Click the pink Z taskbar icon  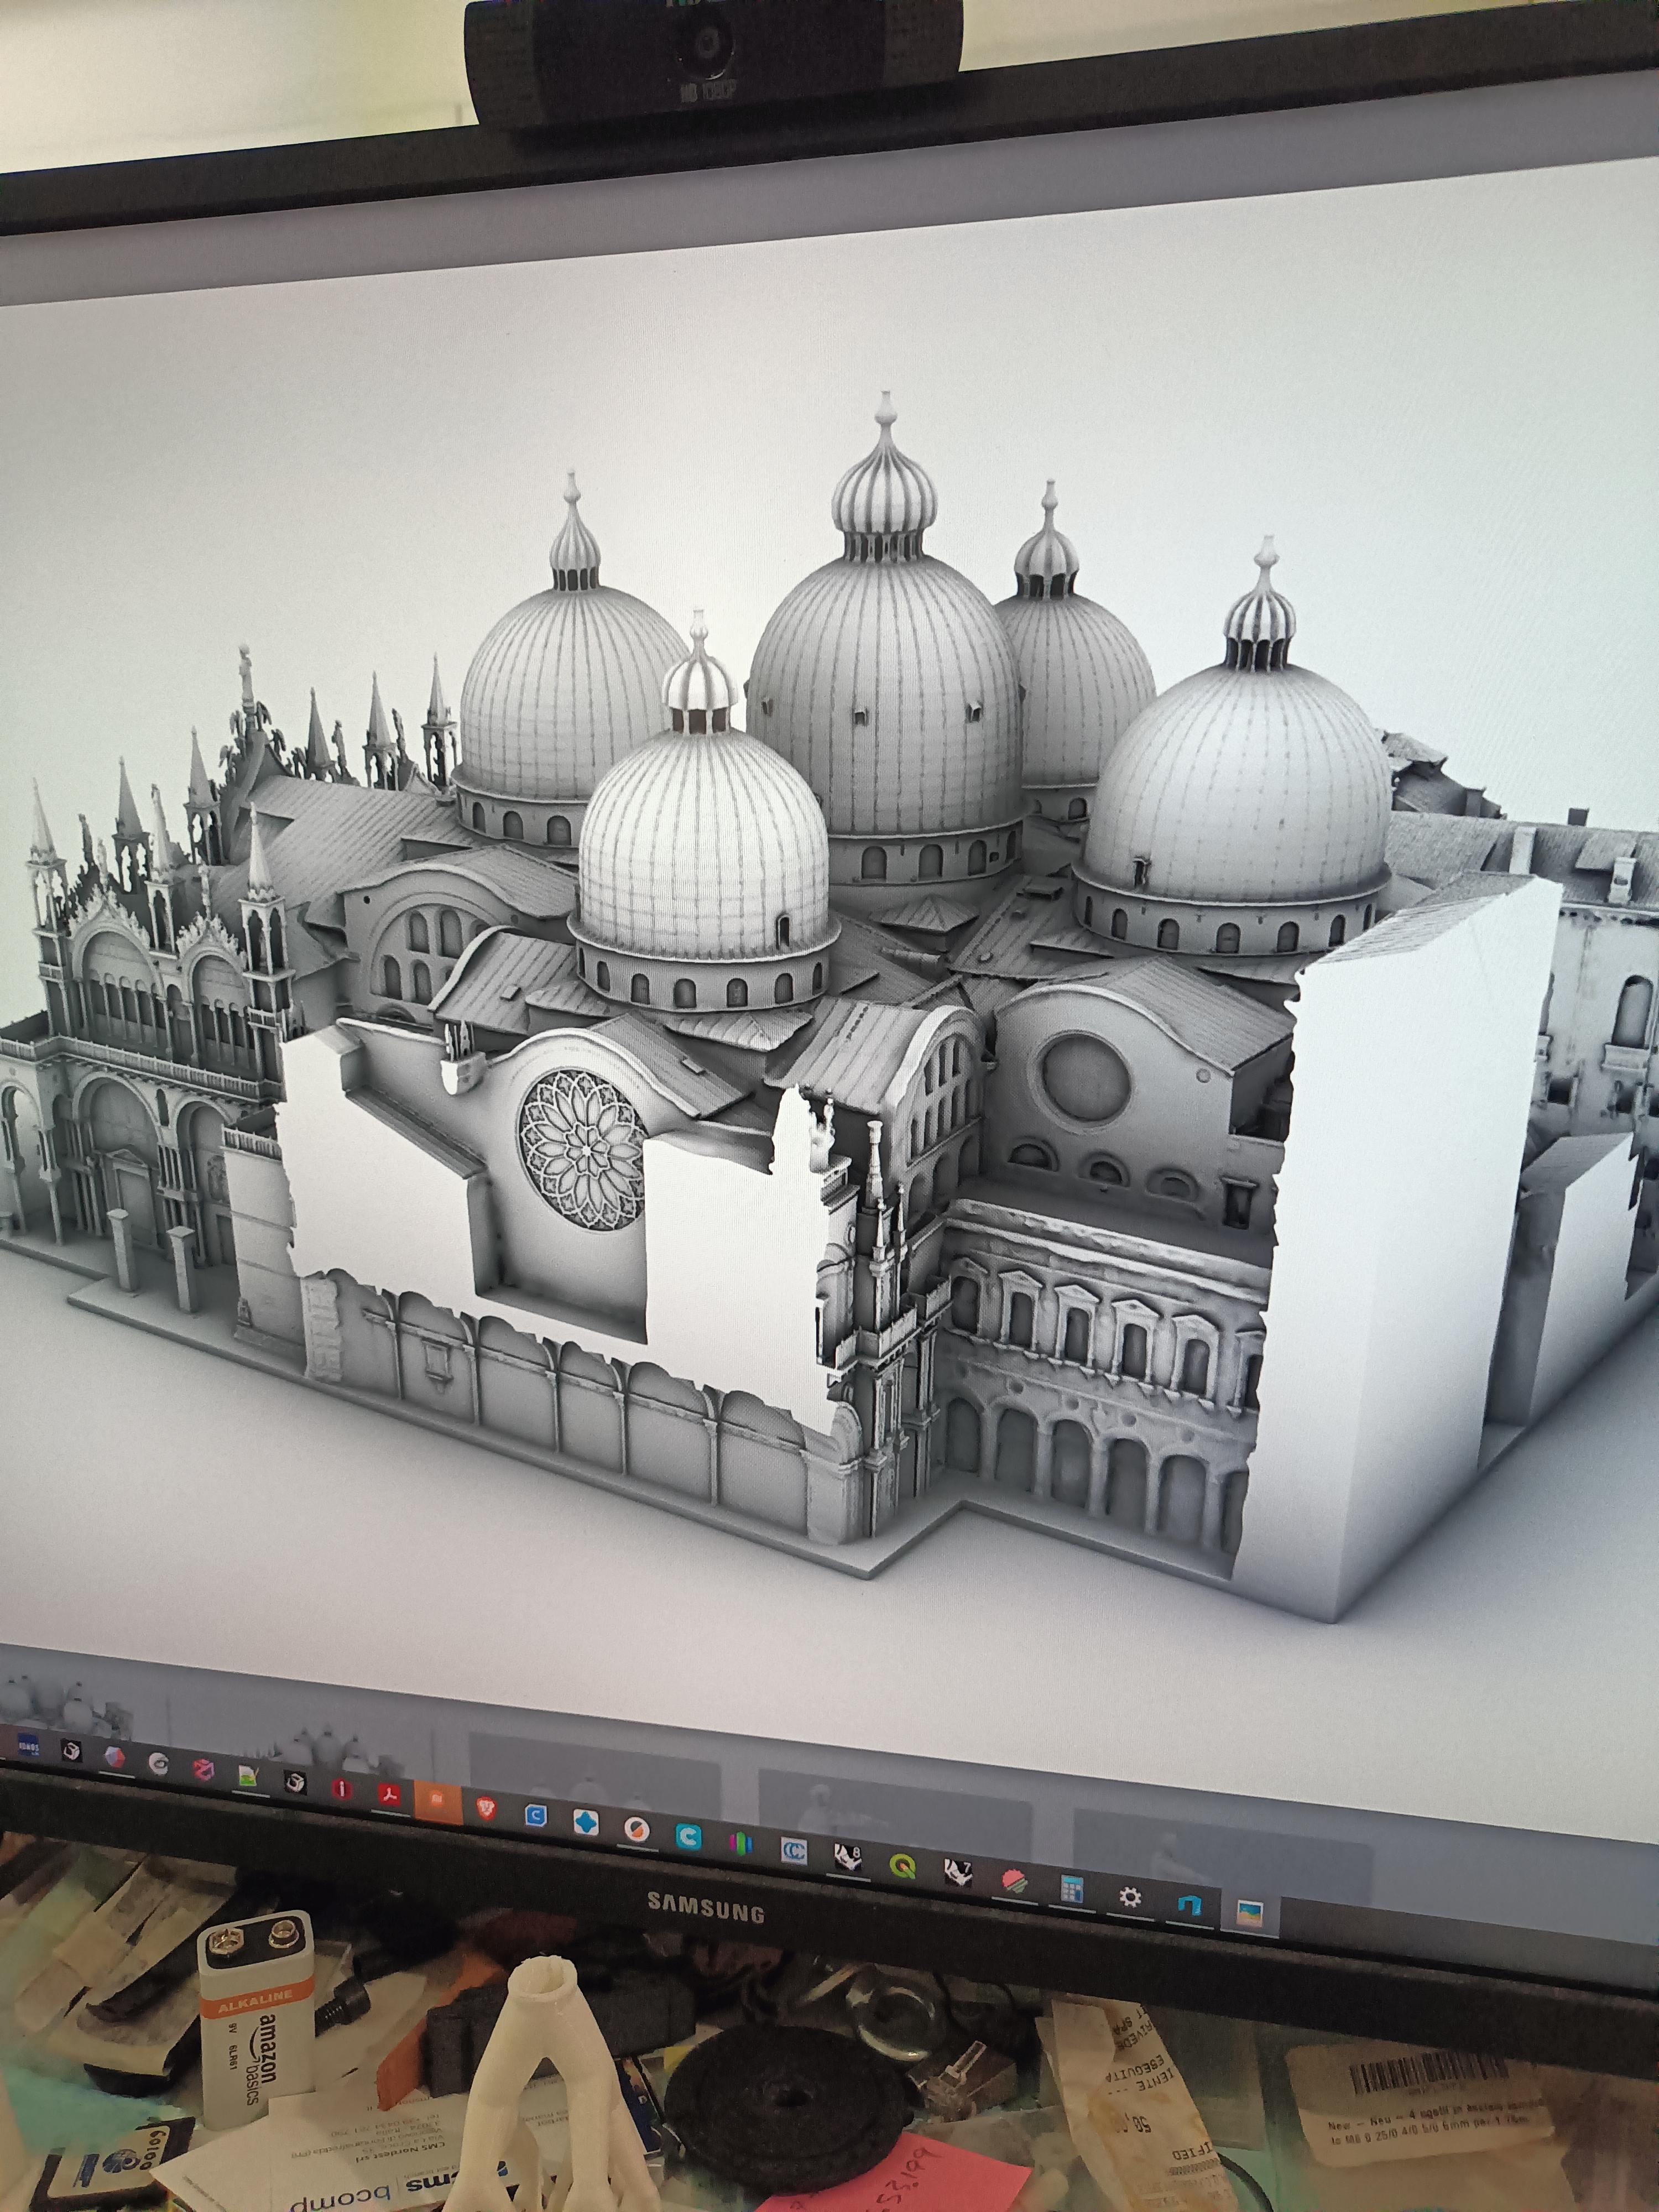point(203,1769)
